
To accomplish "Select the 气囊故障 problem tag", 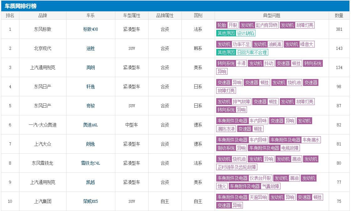I will tap(255, 186).
